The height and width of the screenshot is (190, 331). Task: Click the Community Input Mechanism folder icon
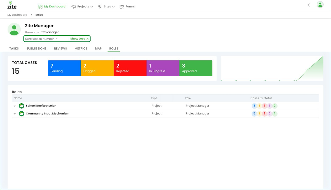[x=21, y=114]
